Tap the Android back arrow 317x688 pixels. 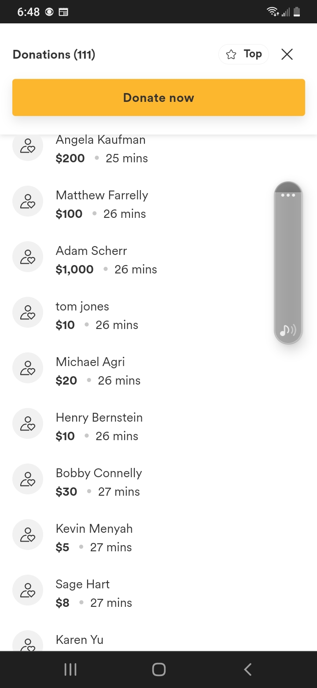click(248, 669)
